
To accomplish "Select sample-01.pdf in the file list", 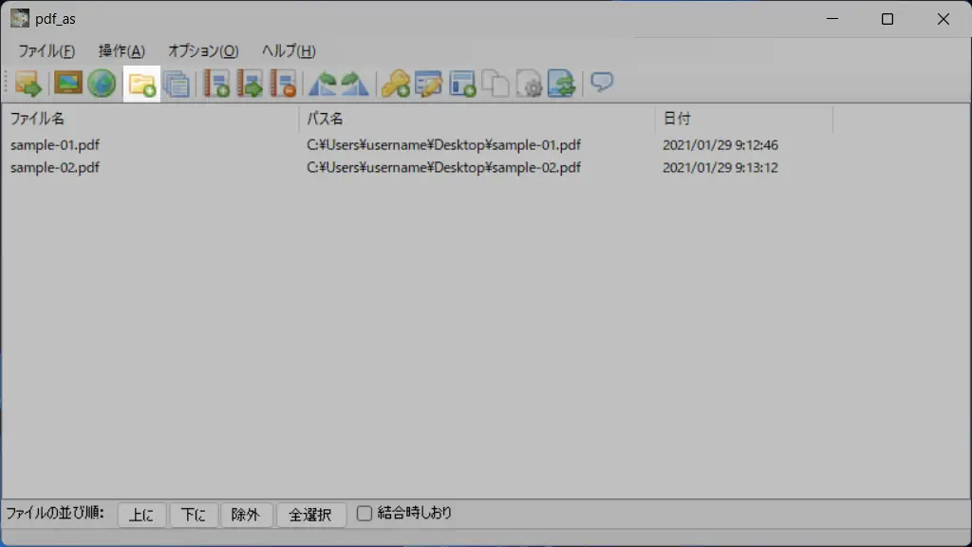I will 55,145.
